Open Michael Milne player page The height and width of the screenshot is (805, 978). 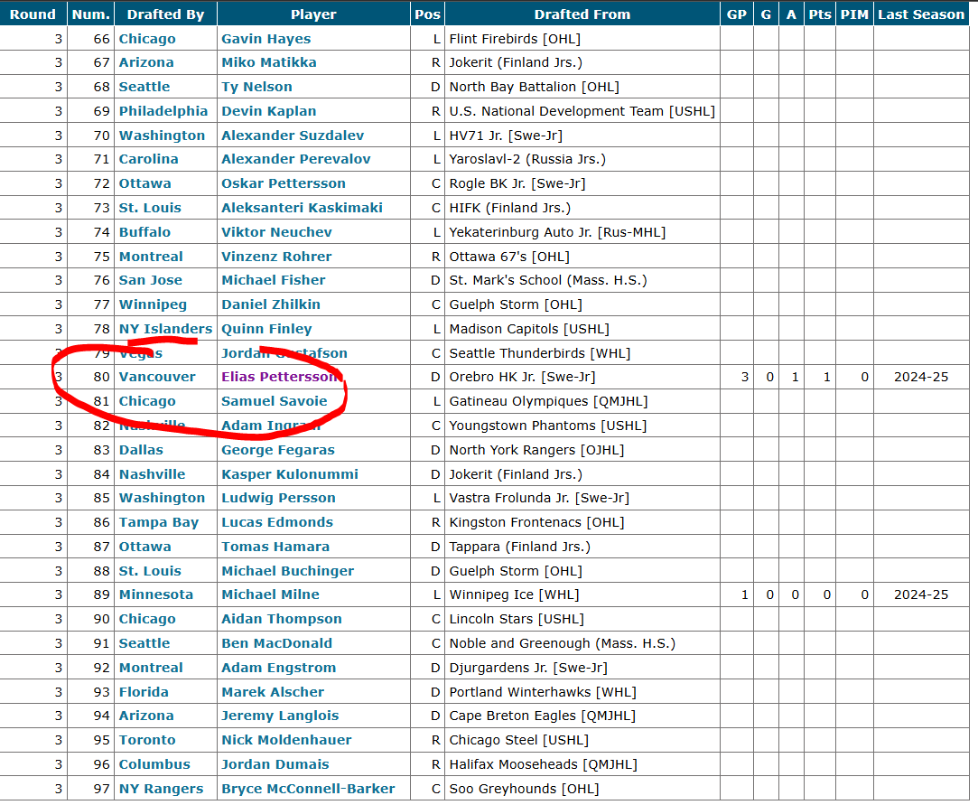click(x=270, y=594)
